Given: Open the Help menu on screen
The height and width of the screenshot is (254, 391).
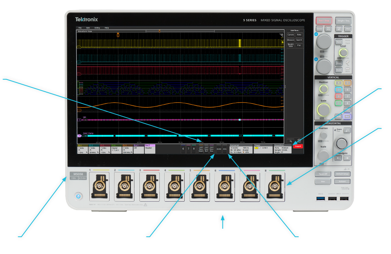Looking at the screenshot, I should pyautogui.click(x=107, y=27).
